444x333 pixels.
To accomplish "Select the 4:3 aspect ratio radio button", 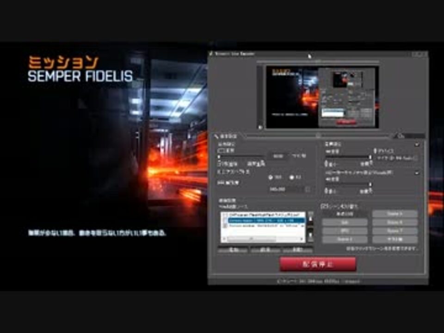I will 292,178.
